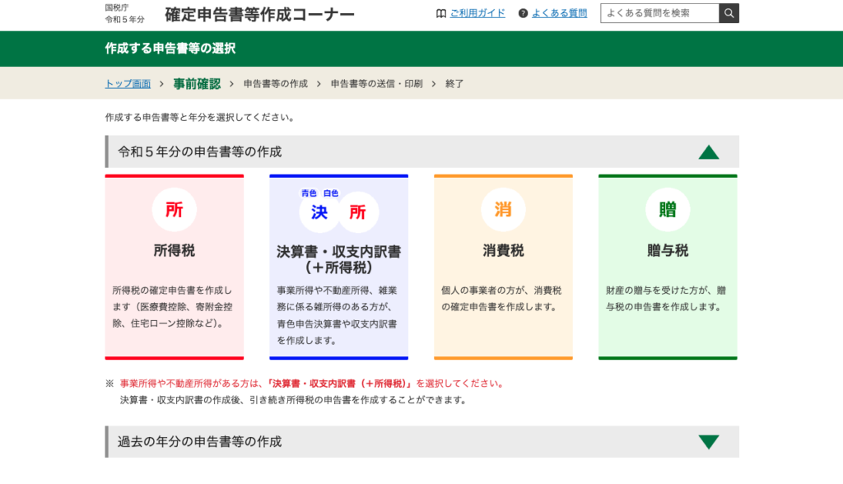Screen dimensions: 843x484
Task: Select the red 所 income tax icon
Action: tap(174, 209)
